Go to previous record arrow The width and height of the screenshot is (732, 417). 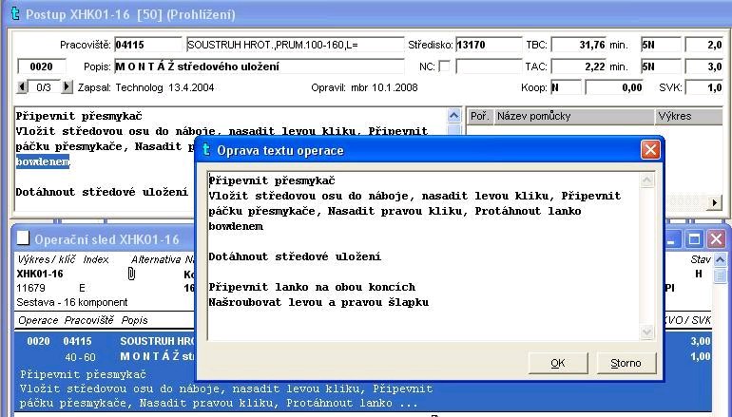pos(23,86)
